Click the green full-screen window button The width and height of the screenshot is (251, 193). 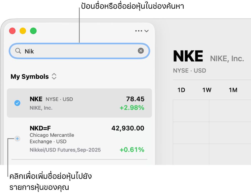pos(33,31)
